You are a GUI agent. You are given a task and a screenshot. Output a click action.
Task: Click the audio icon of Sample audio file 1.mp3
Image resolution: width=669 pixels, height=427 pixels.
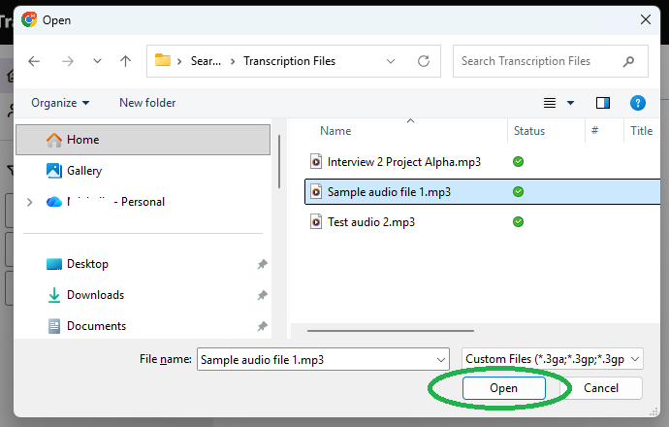[x=316, y=192]
